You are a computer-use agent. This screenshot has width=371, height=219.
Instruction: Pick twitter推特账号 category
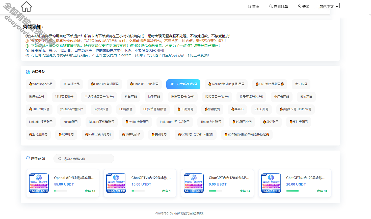pyautogui.click(x=137, y=122)
